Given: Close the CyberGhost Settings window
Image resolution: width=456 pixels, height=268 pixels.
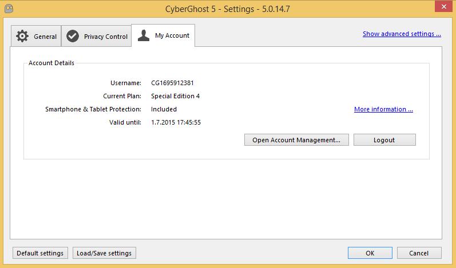Looking at the screenshot, I should (442, 8).
